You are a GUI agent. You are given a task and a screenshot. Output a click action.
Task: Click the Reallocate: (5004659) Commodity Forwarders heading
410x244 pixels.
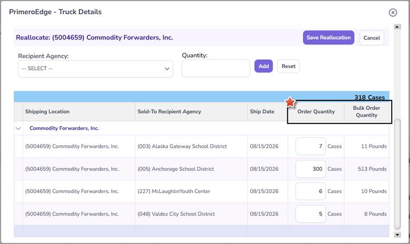coord(94,38)
